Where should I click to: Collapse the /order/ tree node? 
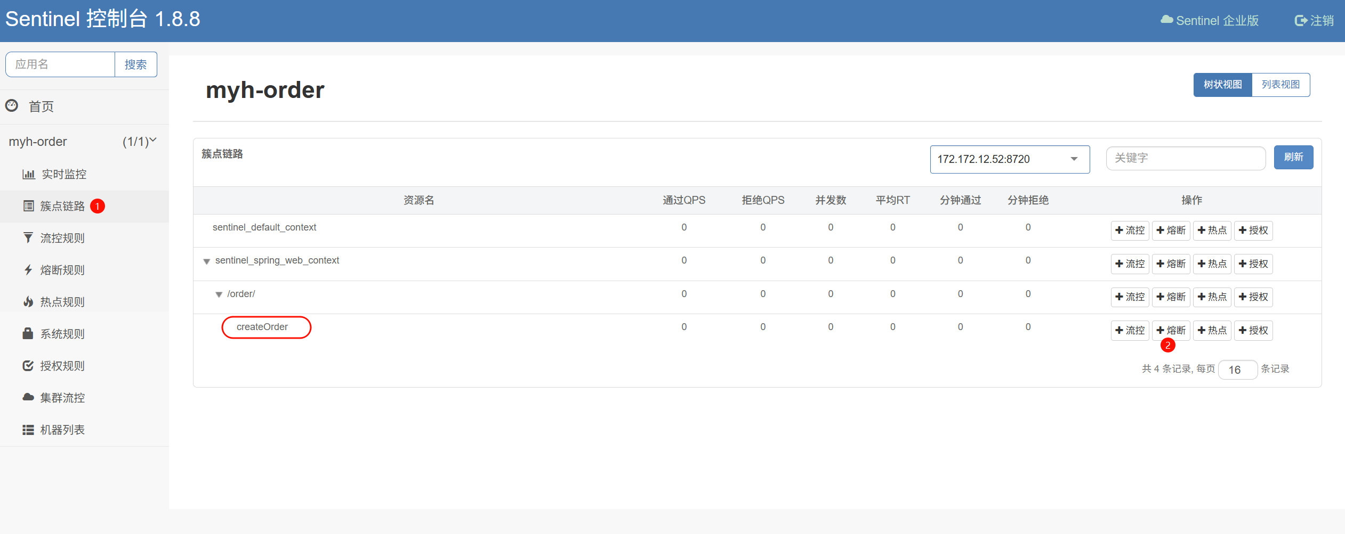coord(219,294)
